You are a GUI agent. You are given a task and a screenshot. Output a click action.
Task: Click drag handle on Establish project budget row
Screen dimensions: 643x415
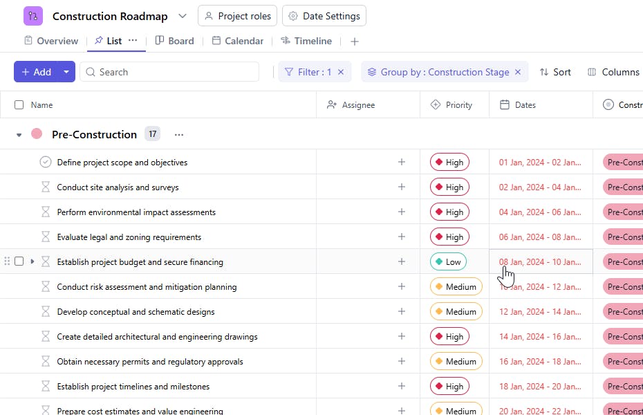[8, 261]
